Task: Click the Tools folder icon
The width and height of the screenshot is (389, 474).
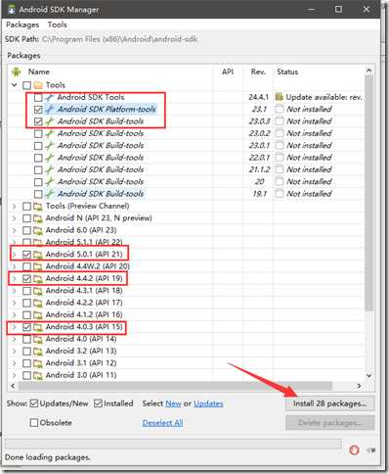Action: pos(38,85)
